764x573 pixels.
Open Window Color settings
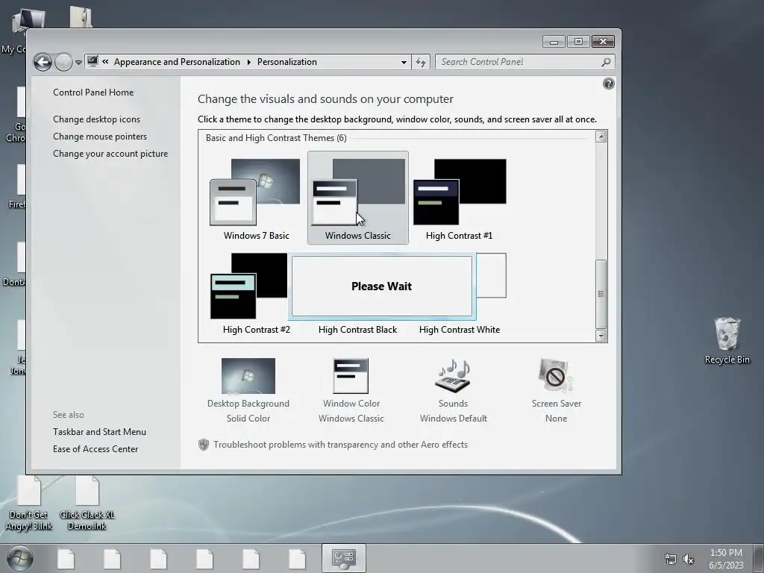coord(351,390)
